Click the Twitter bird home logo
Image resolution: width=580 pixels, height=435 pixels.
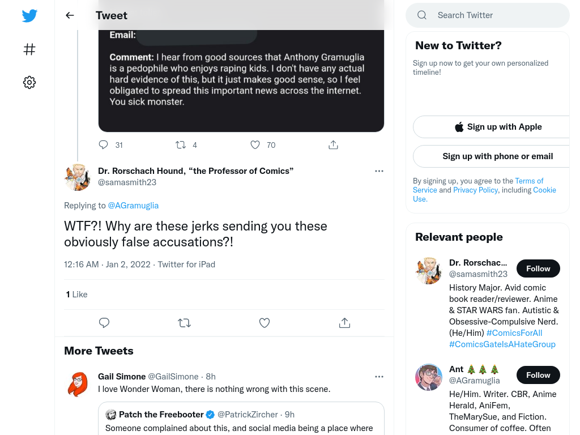click(29, 15)
